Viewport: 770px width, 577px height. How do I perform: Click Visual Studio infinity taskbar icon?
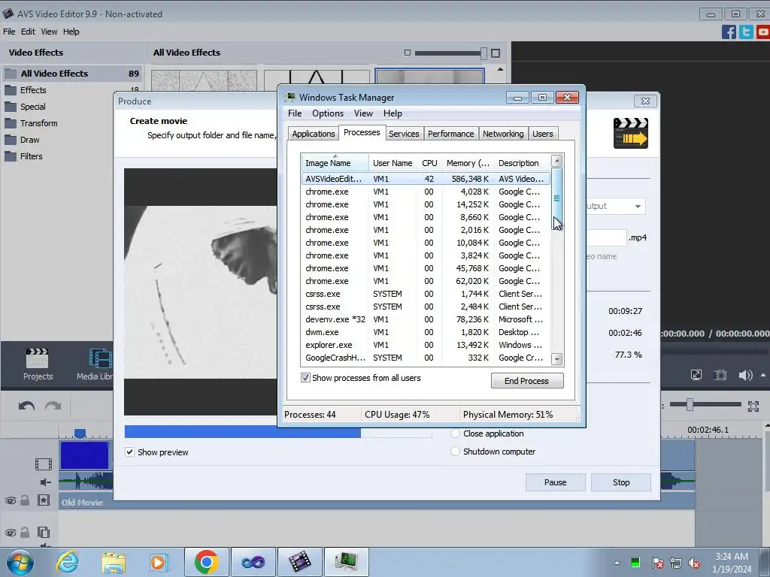point(253,562)
